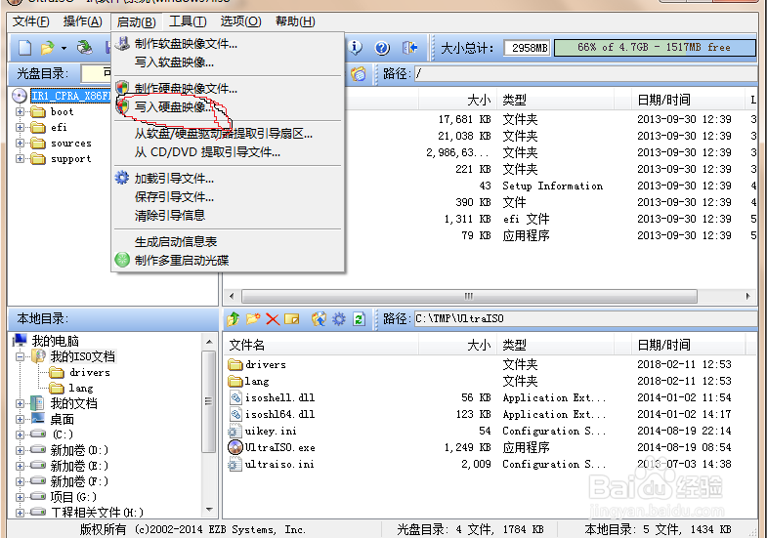Open the 帮助(H) menu
The width and height of the screenshot is (767, 538).
pyautogui.click(x=295, y=21)
